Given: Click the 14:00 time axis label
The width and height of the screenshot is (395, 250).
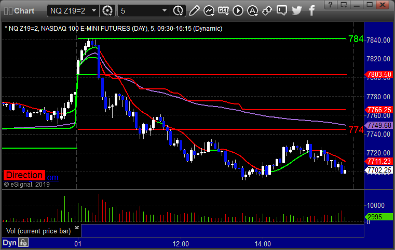Looking at the screenshot, I should coord(263,244).
